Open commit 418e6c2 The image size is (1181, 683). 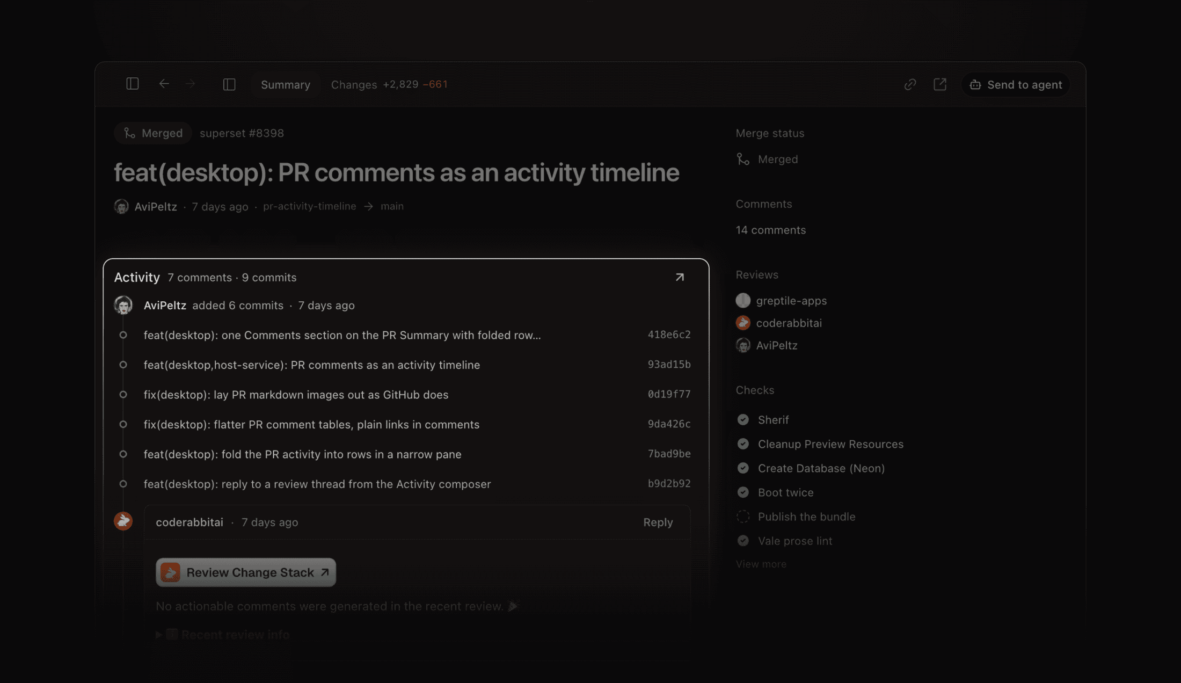pyautogui.click(x=669, y=335)
